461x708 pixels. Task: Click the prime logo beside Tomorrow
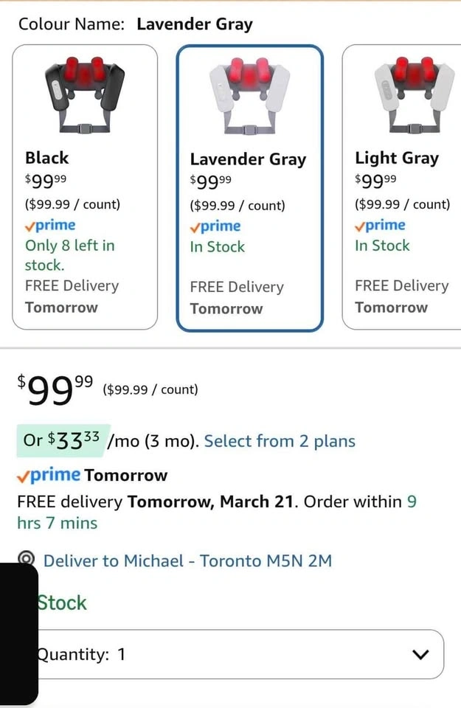click(x=49, y=475)
